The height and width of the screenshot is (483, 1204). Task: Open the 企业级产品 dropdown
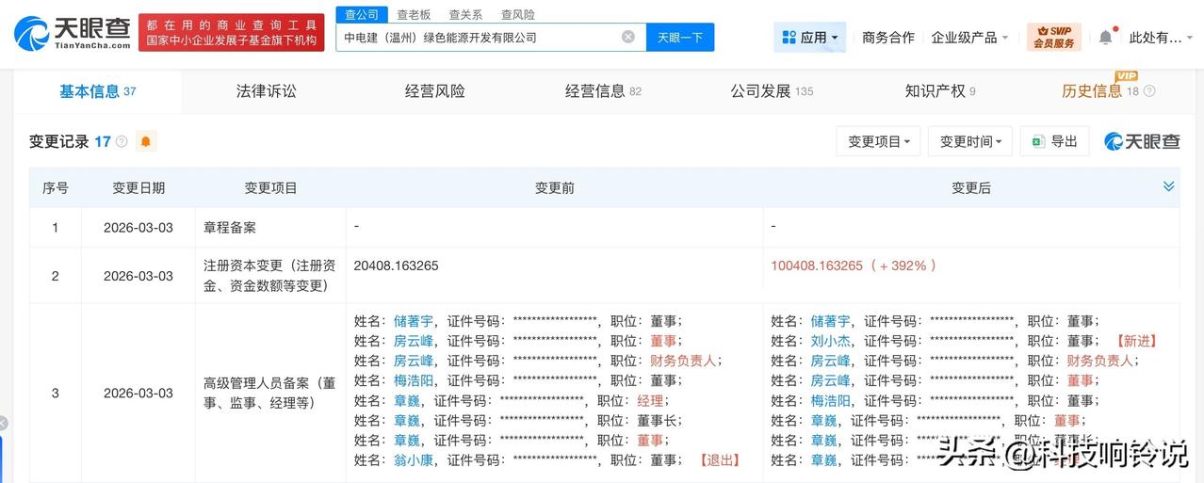[969, 38]
